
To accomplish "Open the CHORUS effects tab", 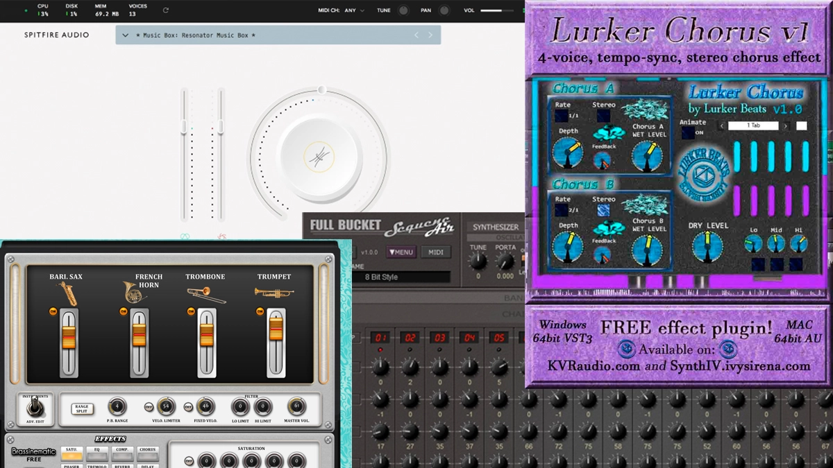I will 148,453.
